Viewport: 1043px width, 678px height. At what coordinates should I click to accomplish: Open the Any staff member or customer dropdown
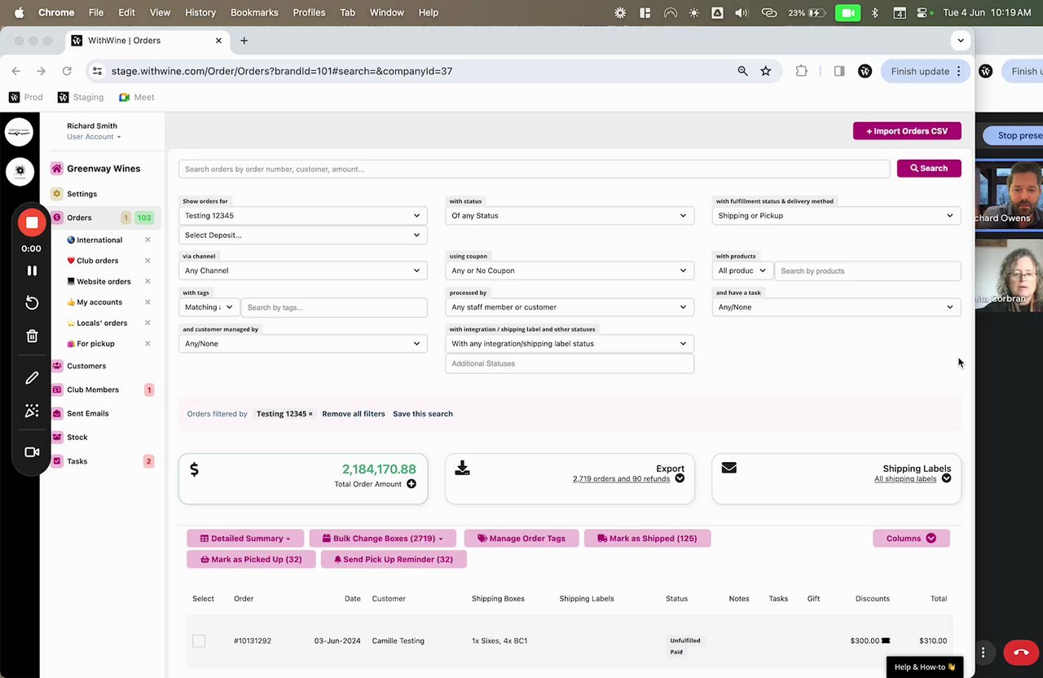pyautogui.click(x=570, y=307)
